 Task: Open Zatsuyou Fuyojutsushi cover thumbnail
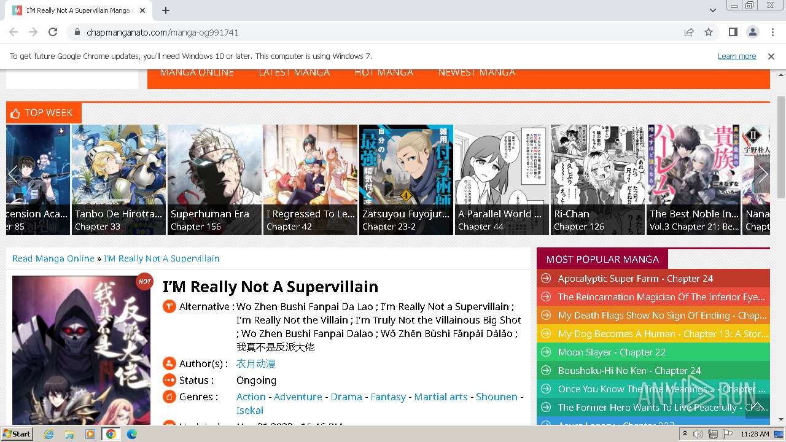click(406, 179)
